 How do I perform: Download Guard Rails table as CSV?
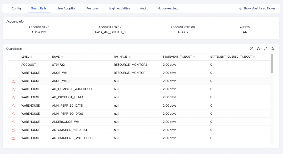coord(272,49)
